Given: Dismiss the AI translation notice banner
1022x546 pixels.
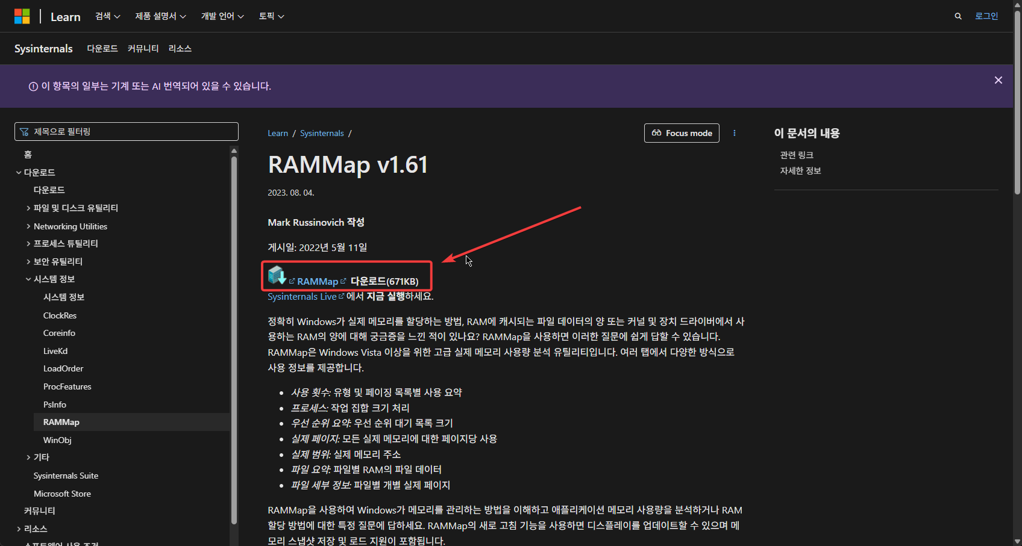Looking at the screenshot, I should (x=998, y=80).
